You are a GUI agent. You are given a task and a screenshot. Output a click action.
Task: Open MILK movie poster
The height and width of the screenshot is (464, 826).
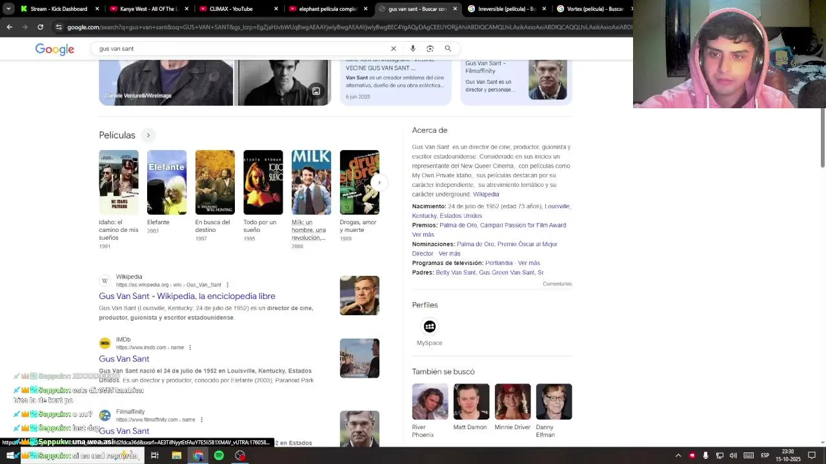[x=311, y=182]
